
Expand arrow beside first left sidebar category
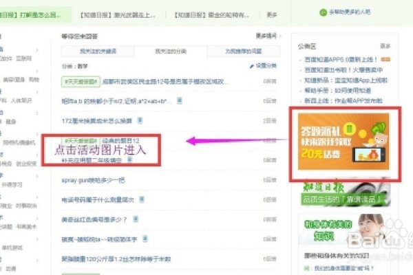tap(37, 49)
